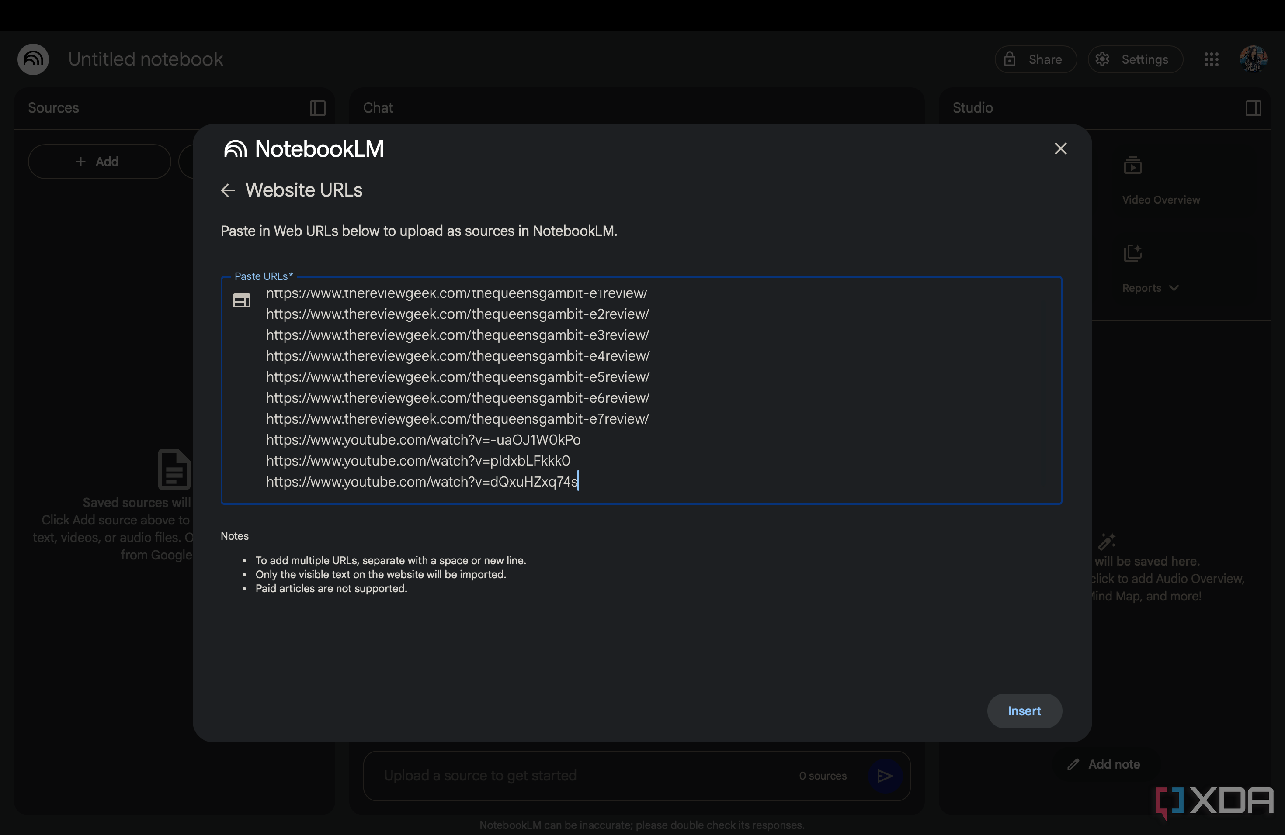Click the NotebookLM home logo in the top bar
Image resolution: width=1285 pixels, height=835 pixels.
33,59
